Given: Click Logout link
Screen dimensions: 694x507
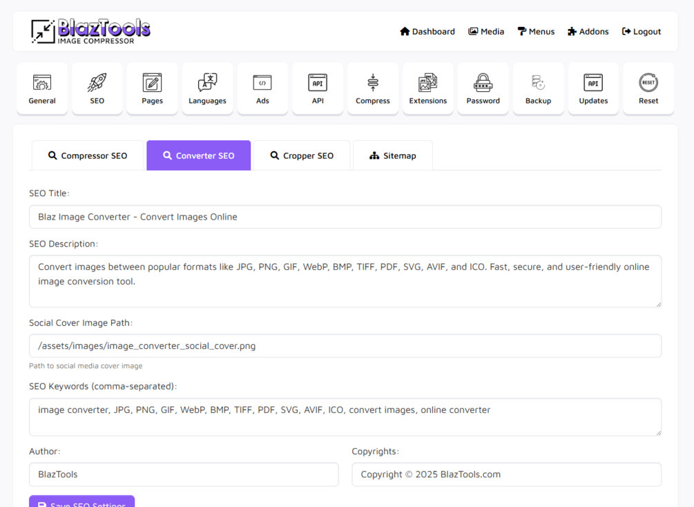Looking at the screenshot, I should click(642, 32).
